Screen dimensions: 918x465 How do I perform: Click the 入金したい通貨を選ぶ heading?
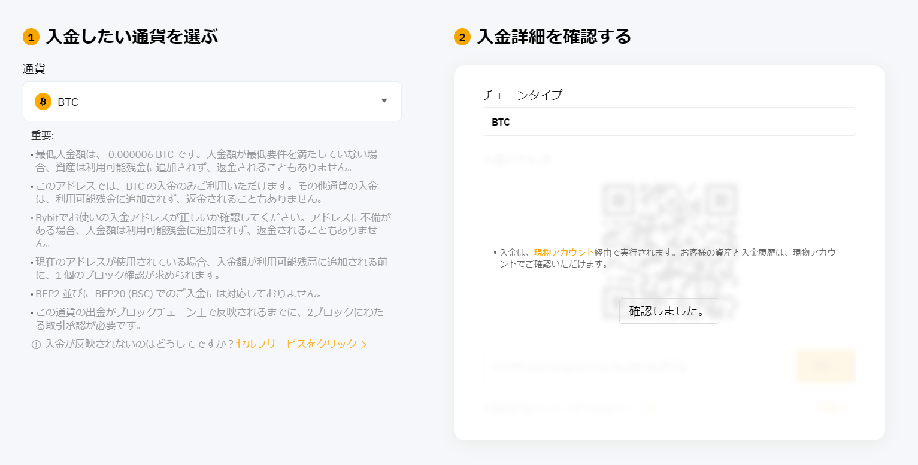(132, 37)
